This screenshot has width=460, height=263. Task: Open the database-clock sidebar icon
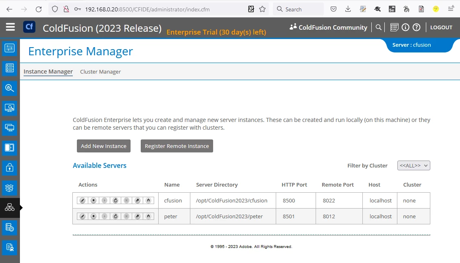click(10, 228)
